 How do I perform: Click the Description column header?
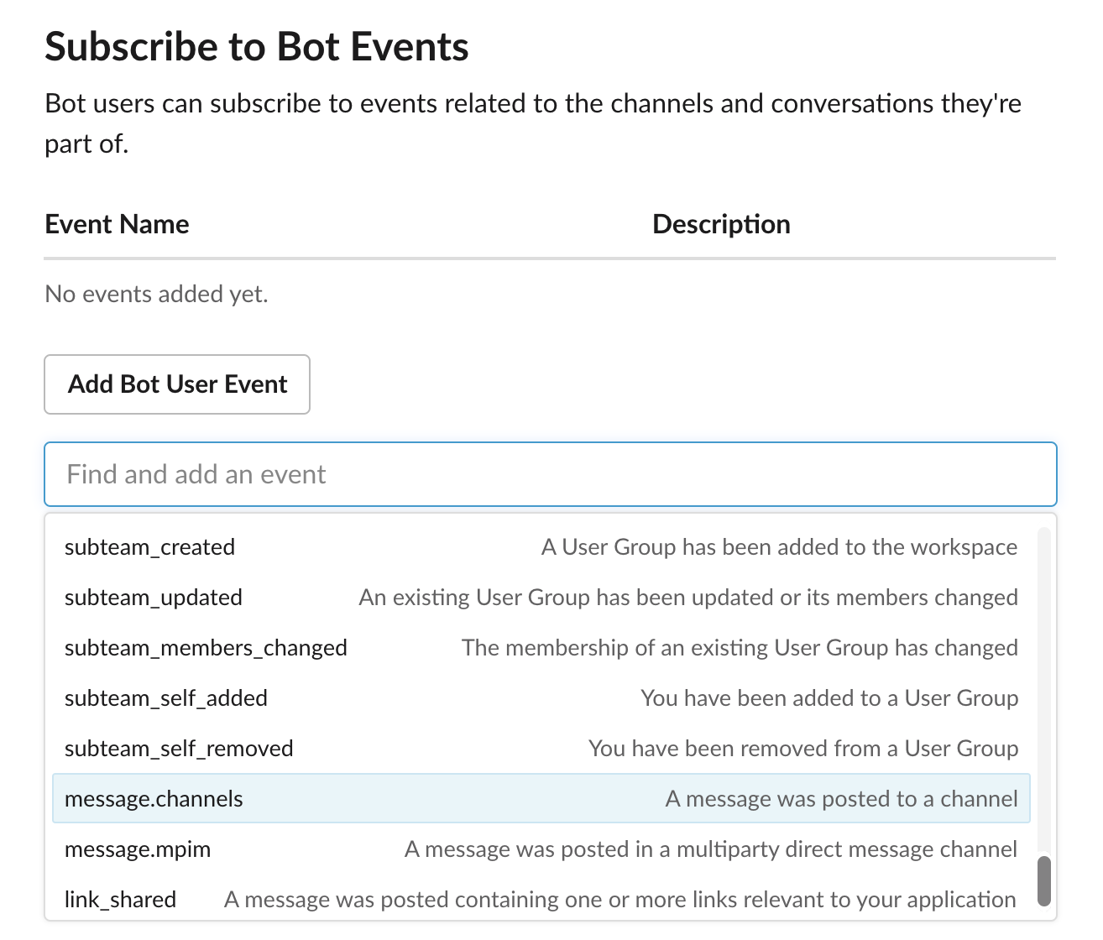[720, 224]
